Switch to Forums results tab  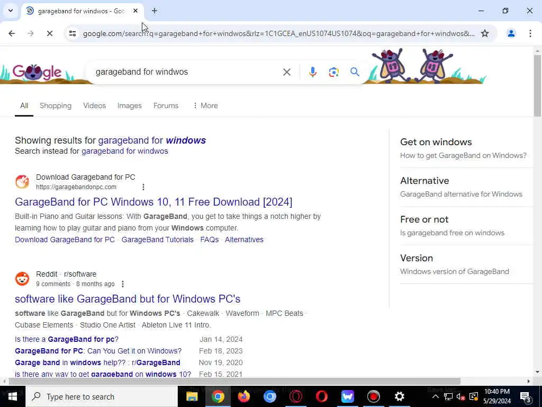166,105
